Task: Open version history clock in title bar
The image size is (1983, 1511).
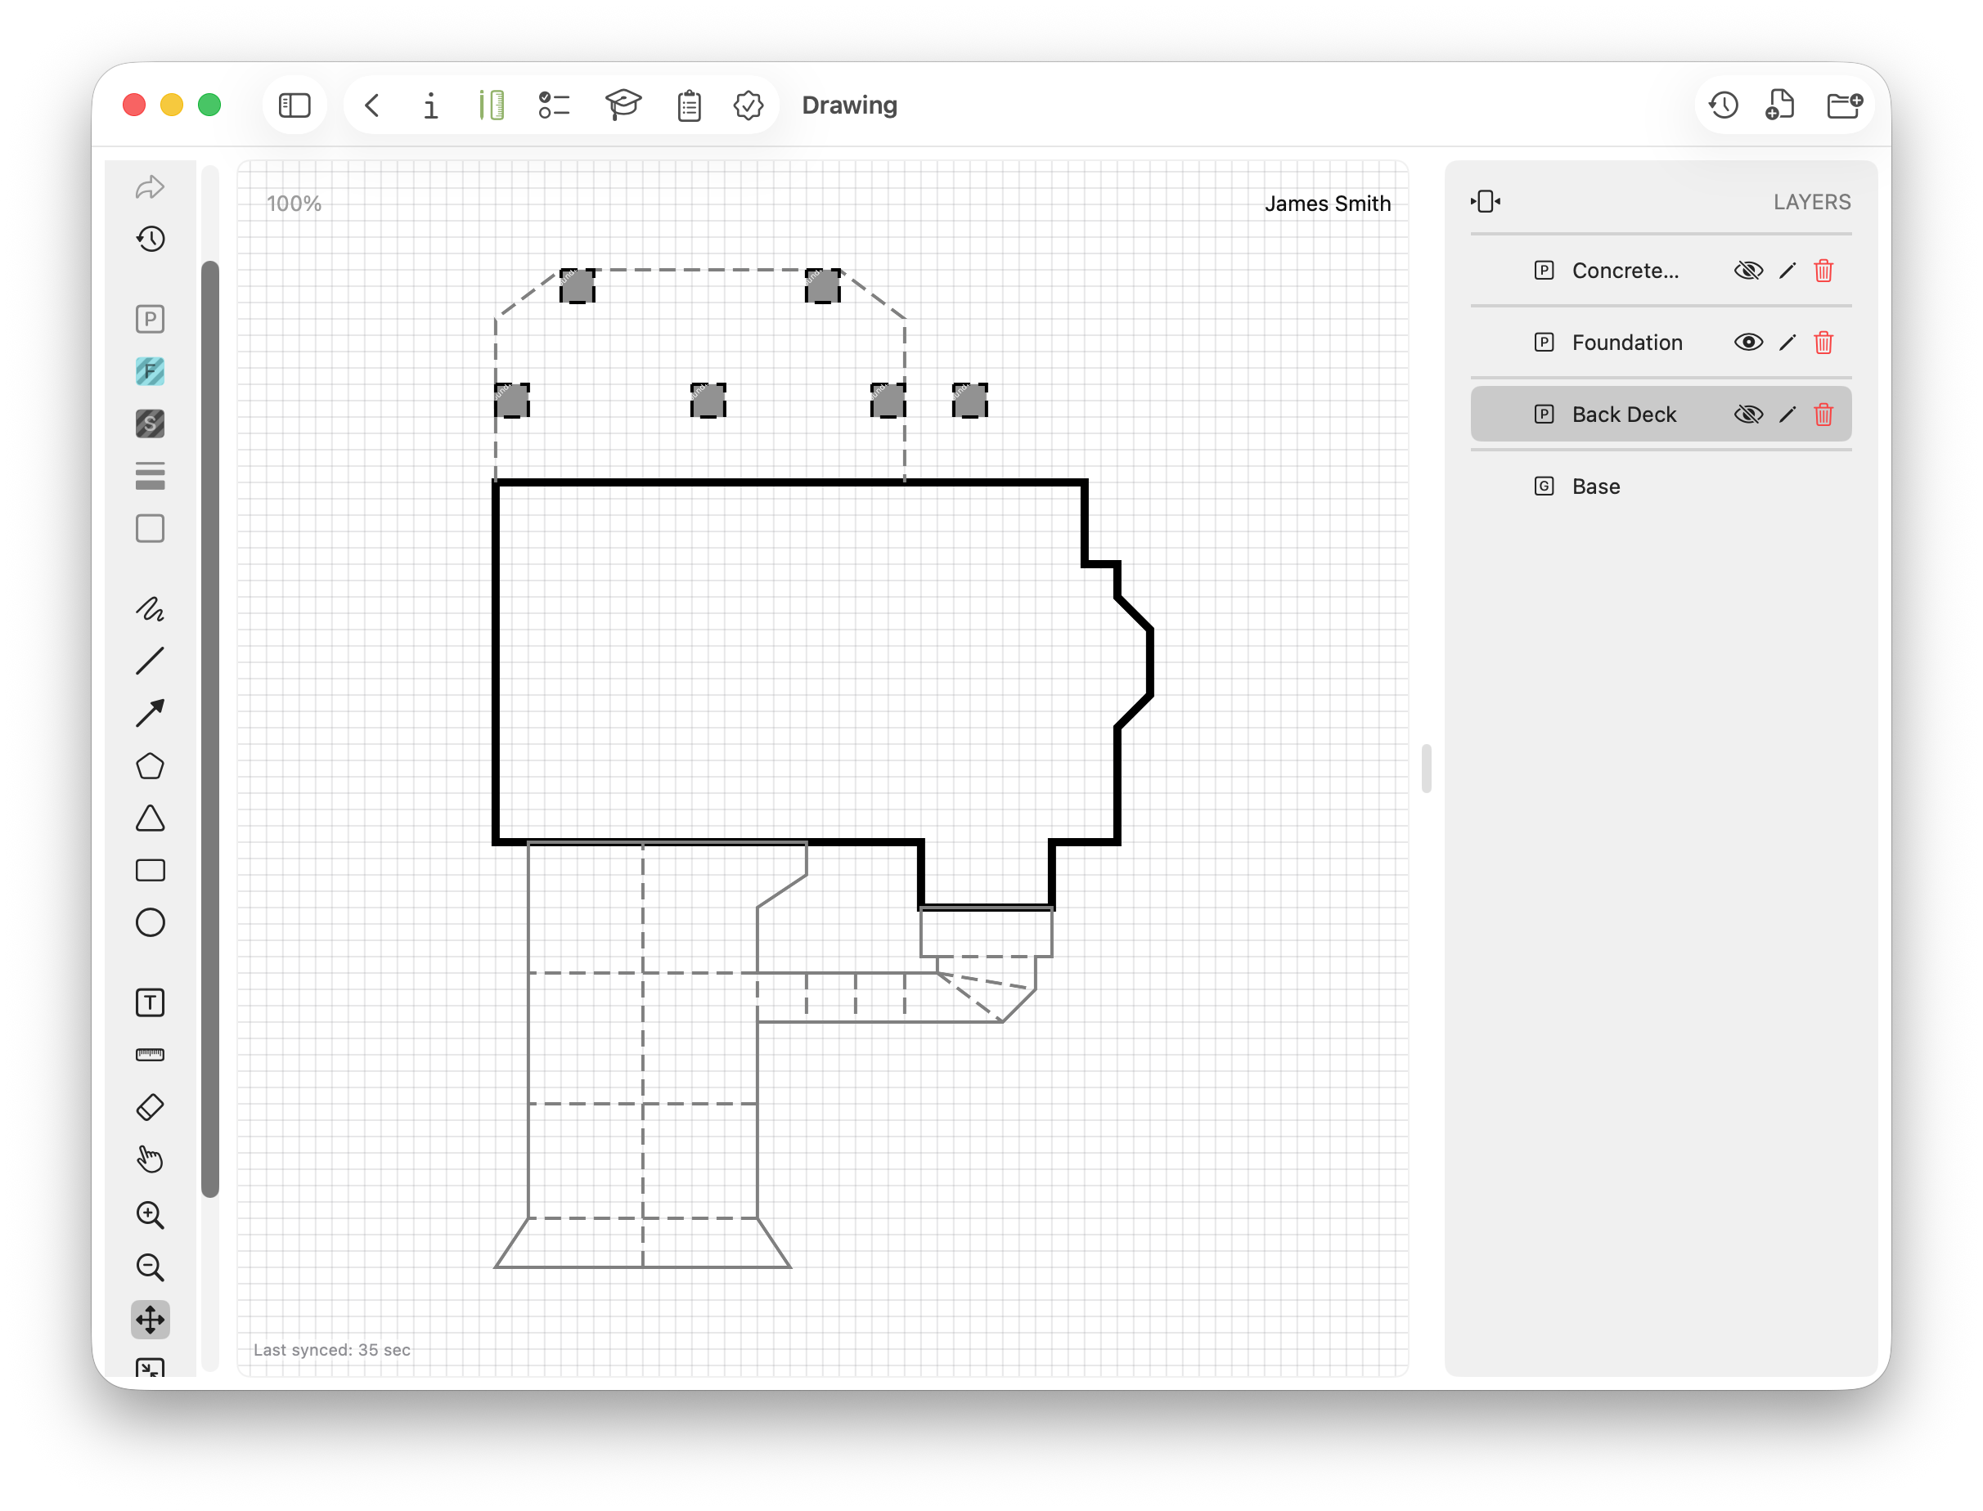Action: (x=1723, y=105)
